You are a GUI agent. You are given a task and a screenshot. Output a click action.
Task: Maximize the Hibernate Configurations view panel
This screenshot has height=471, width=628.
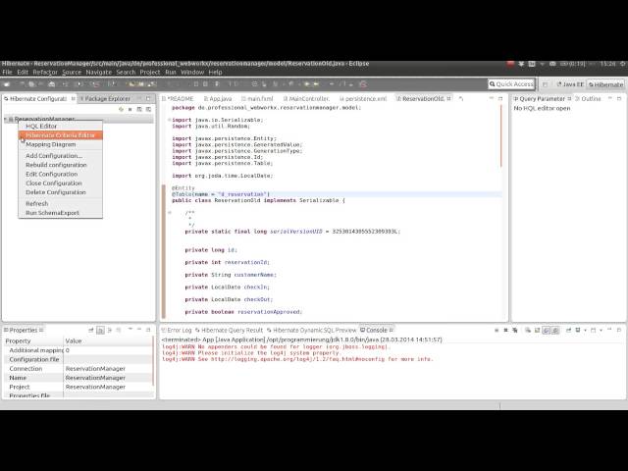pyautogui.click(x=148, y=98)
